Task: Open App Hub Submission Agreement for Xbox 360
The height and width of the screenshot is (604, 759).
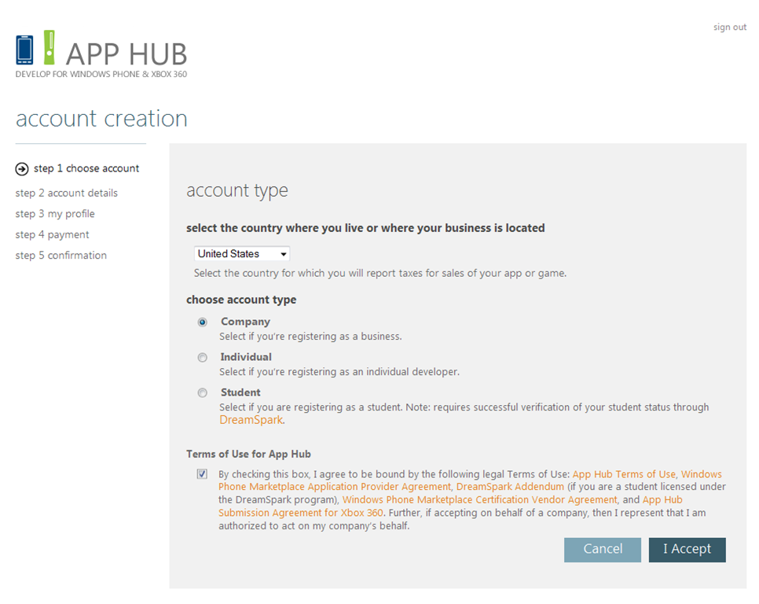Action: [301, 513]
